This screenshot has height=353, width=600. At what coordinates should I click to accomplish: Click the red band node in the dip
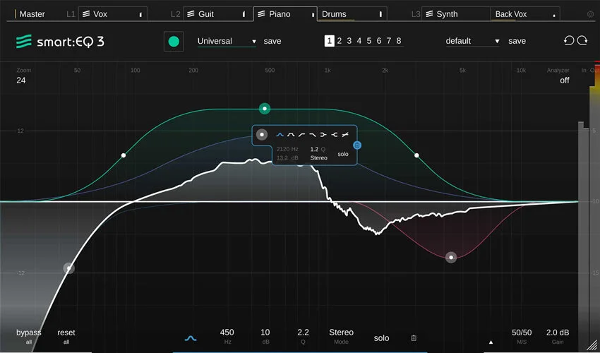click(451, 257)
